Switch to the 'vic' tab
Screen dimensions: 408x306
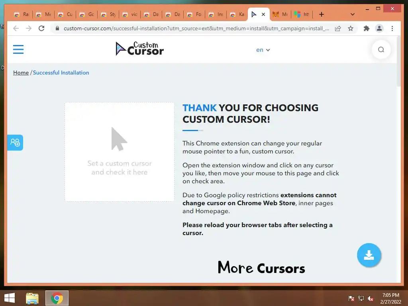[130, 14]
